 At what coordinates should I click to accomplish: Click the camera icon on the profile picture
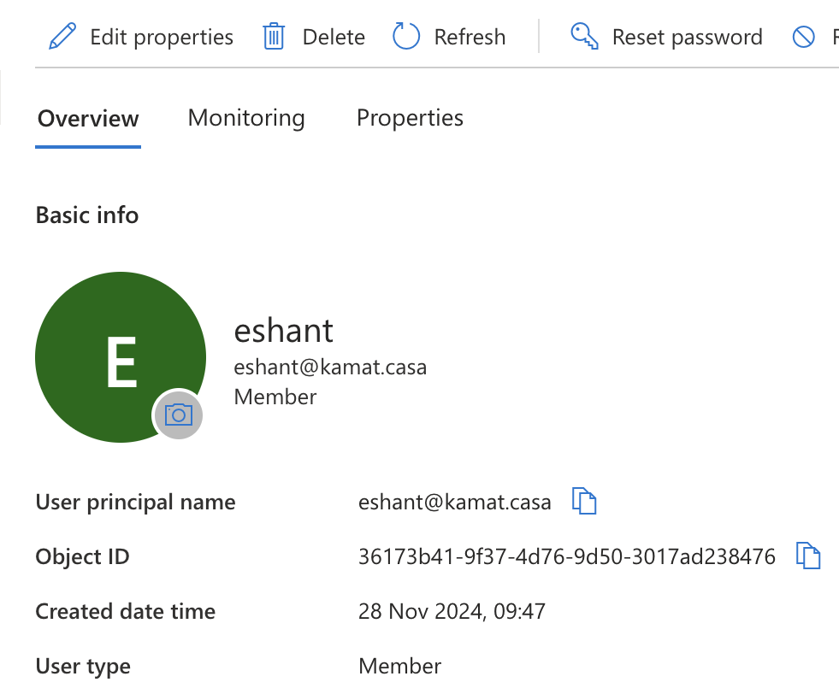tap(178, 415)
